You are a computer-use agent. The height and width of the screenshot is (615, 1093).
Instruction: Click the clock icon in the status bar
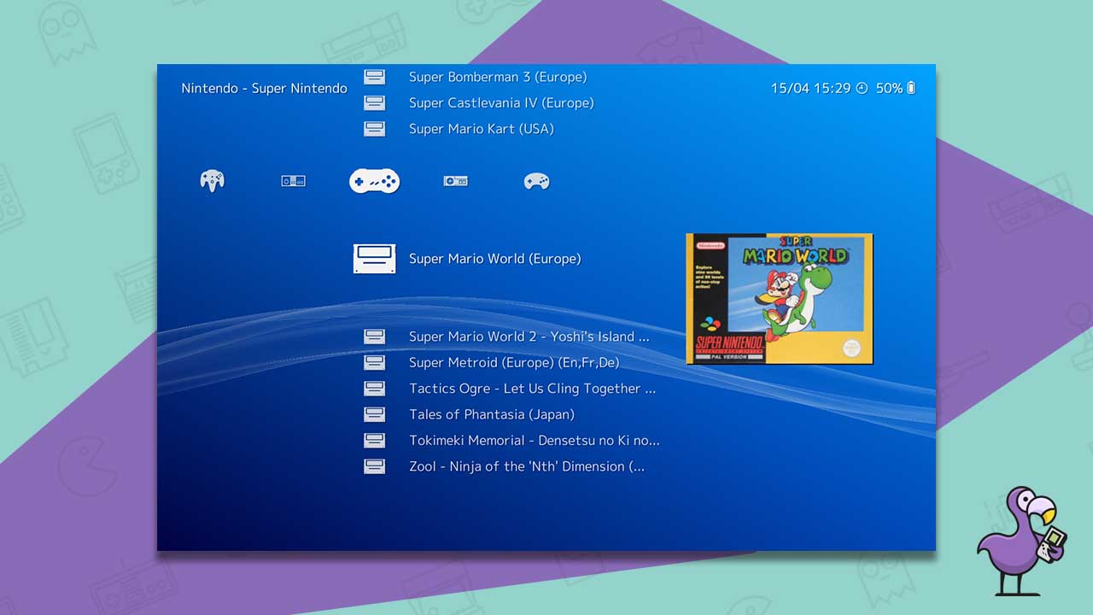pos(862,87)
